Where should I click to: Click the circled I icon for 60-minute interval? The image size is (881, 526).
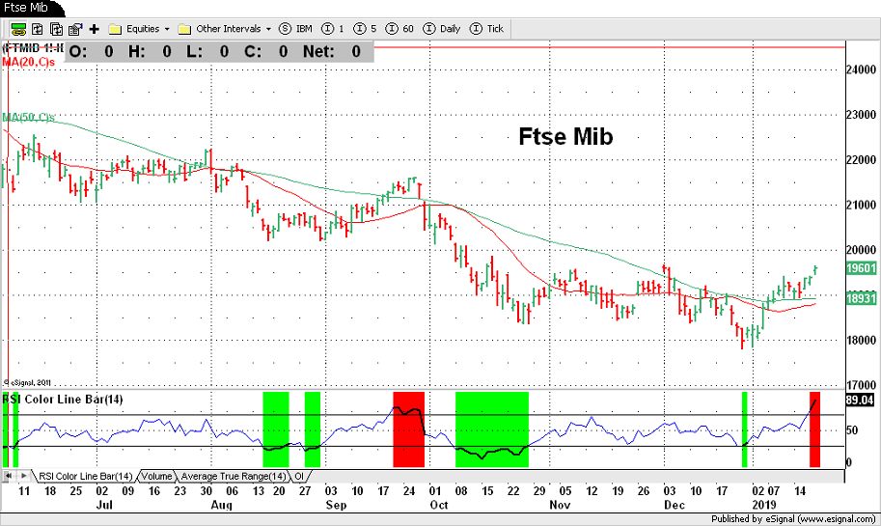(x=392, y=29)
